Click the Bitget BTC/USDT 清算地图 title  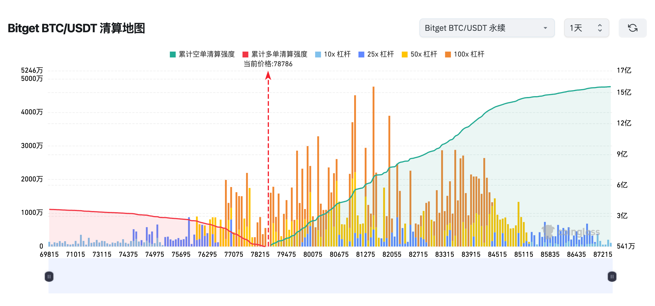pos(76,28)
